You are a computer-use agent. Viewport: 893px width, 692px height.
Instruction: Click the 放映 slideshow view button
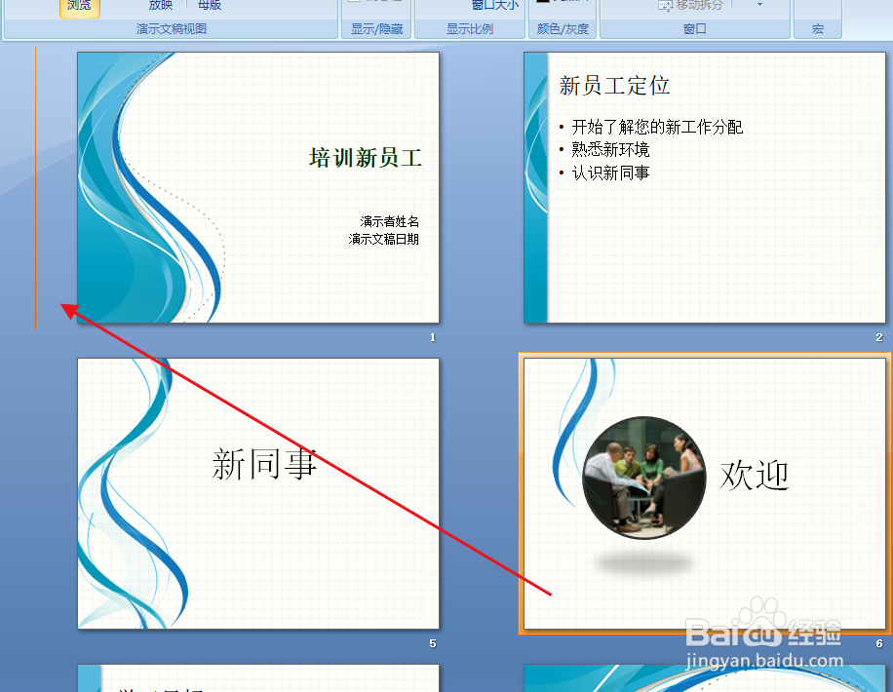[x=161, y=6]
